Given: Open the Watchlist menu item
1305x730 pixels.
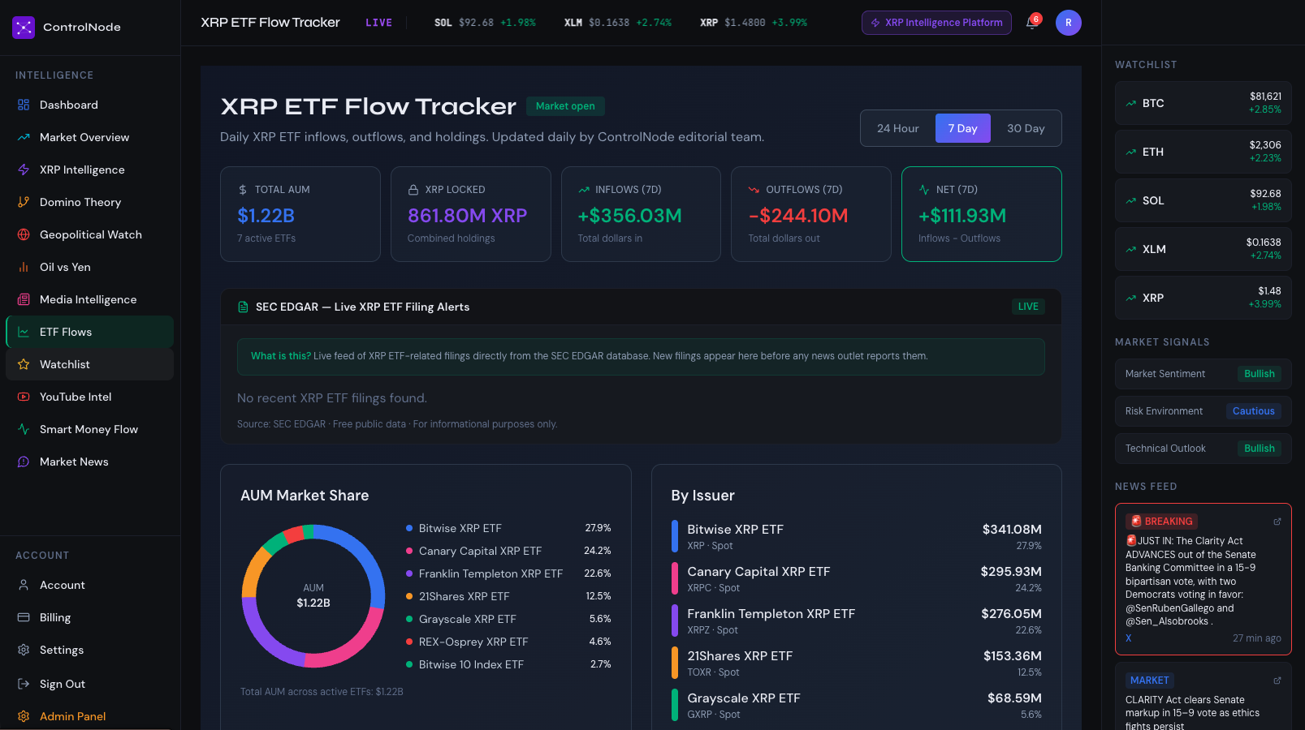Looking at the screenshot, I should tap(90, 364).
